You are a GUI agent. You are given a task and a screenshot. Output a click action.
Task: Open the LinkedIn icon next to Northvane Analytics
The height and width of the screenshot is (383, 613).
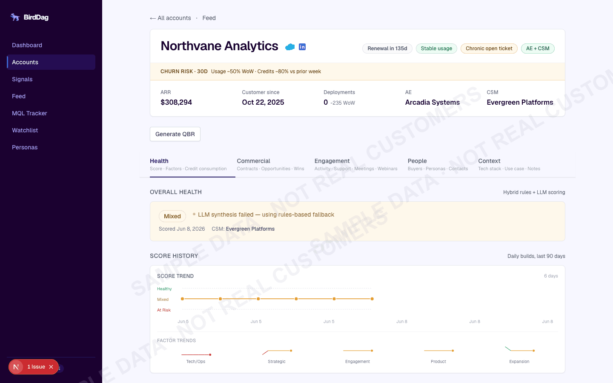302,47
